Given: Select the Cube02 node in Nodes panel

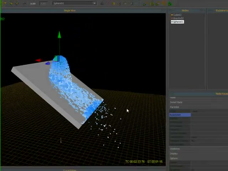Looking at the screenshot, I should (x=176, y=15).
